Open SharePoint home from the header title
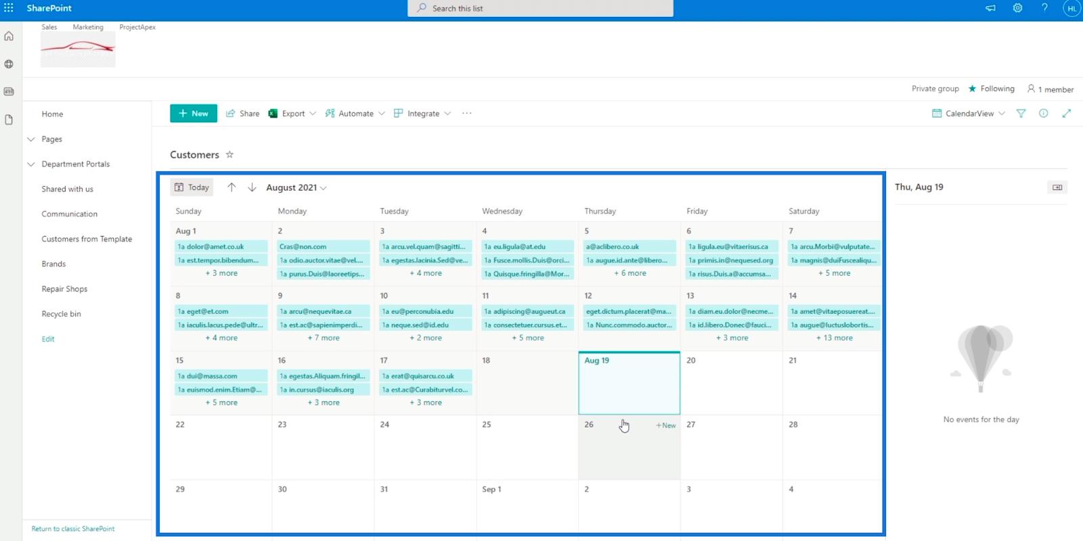This screenshot has height=541, width=1083. 49,8
